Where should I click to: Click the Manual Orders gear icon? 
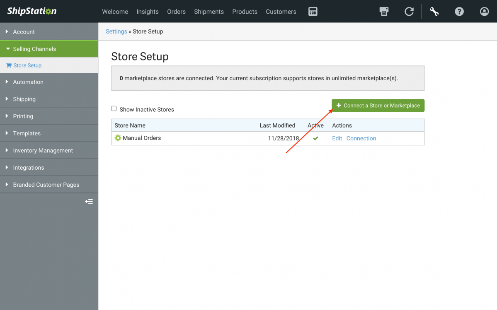point(118,138)
